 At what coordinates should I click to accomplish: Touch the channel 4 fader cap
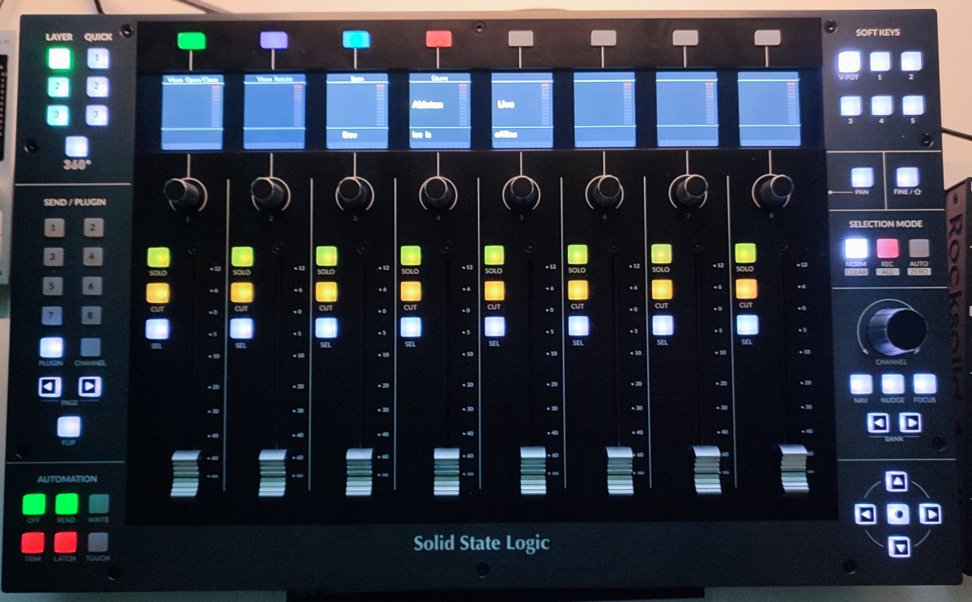446,471
